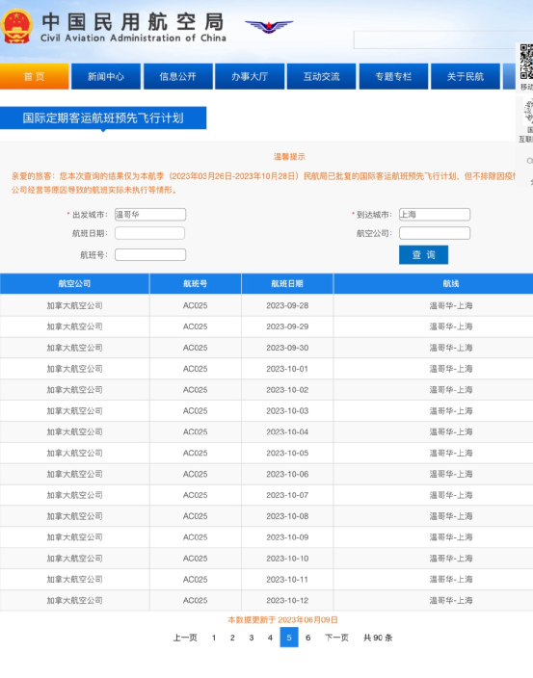Image resolution: width=533 pixels, height=678 pixels.
Task: Go to the 信息公开 menu item
Action: 177,76
